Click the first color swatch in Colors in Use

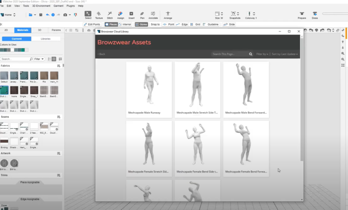coord(2,50)
